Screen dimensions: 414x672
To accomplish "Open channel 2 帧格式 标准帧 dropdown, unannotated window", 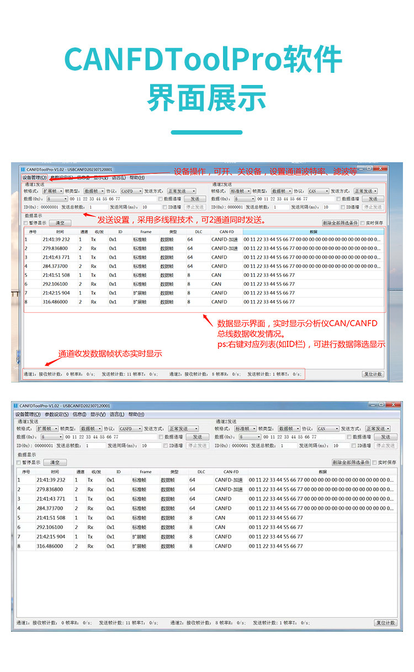I will pyautogui.click(x=245, y=429).
